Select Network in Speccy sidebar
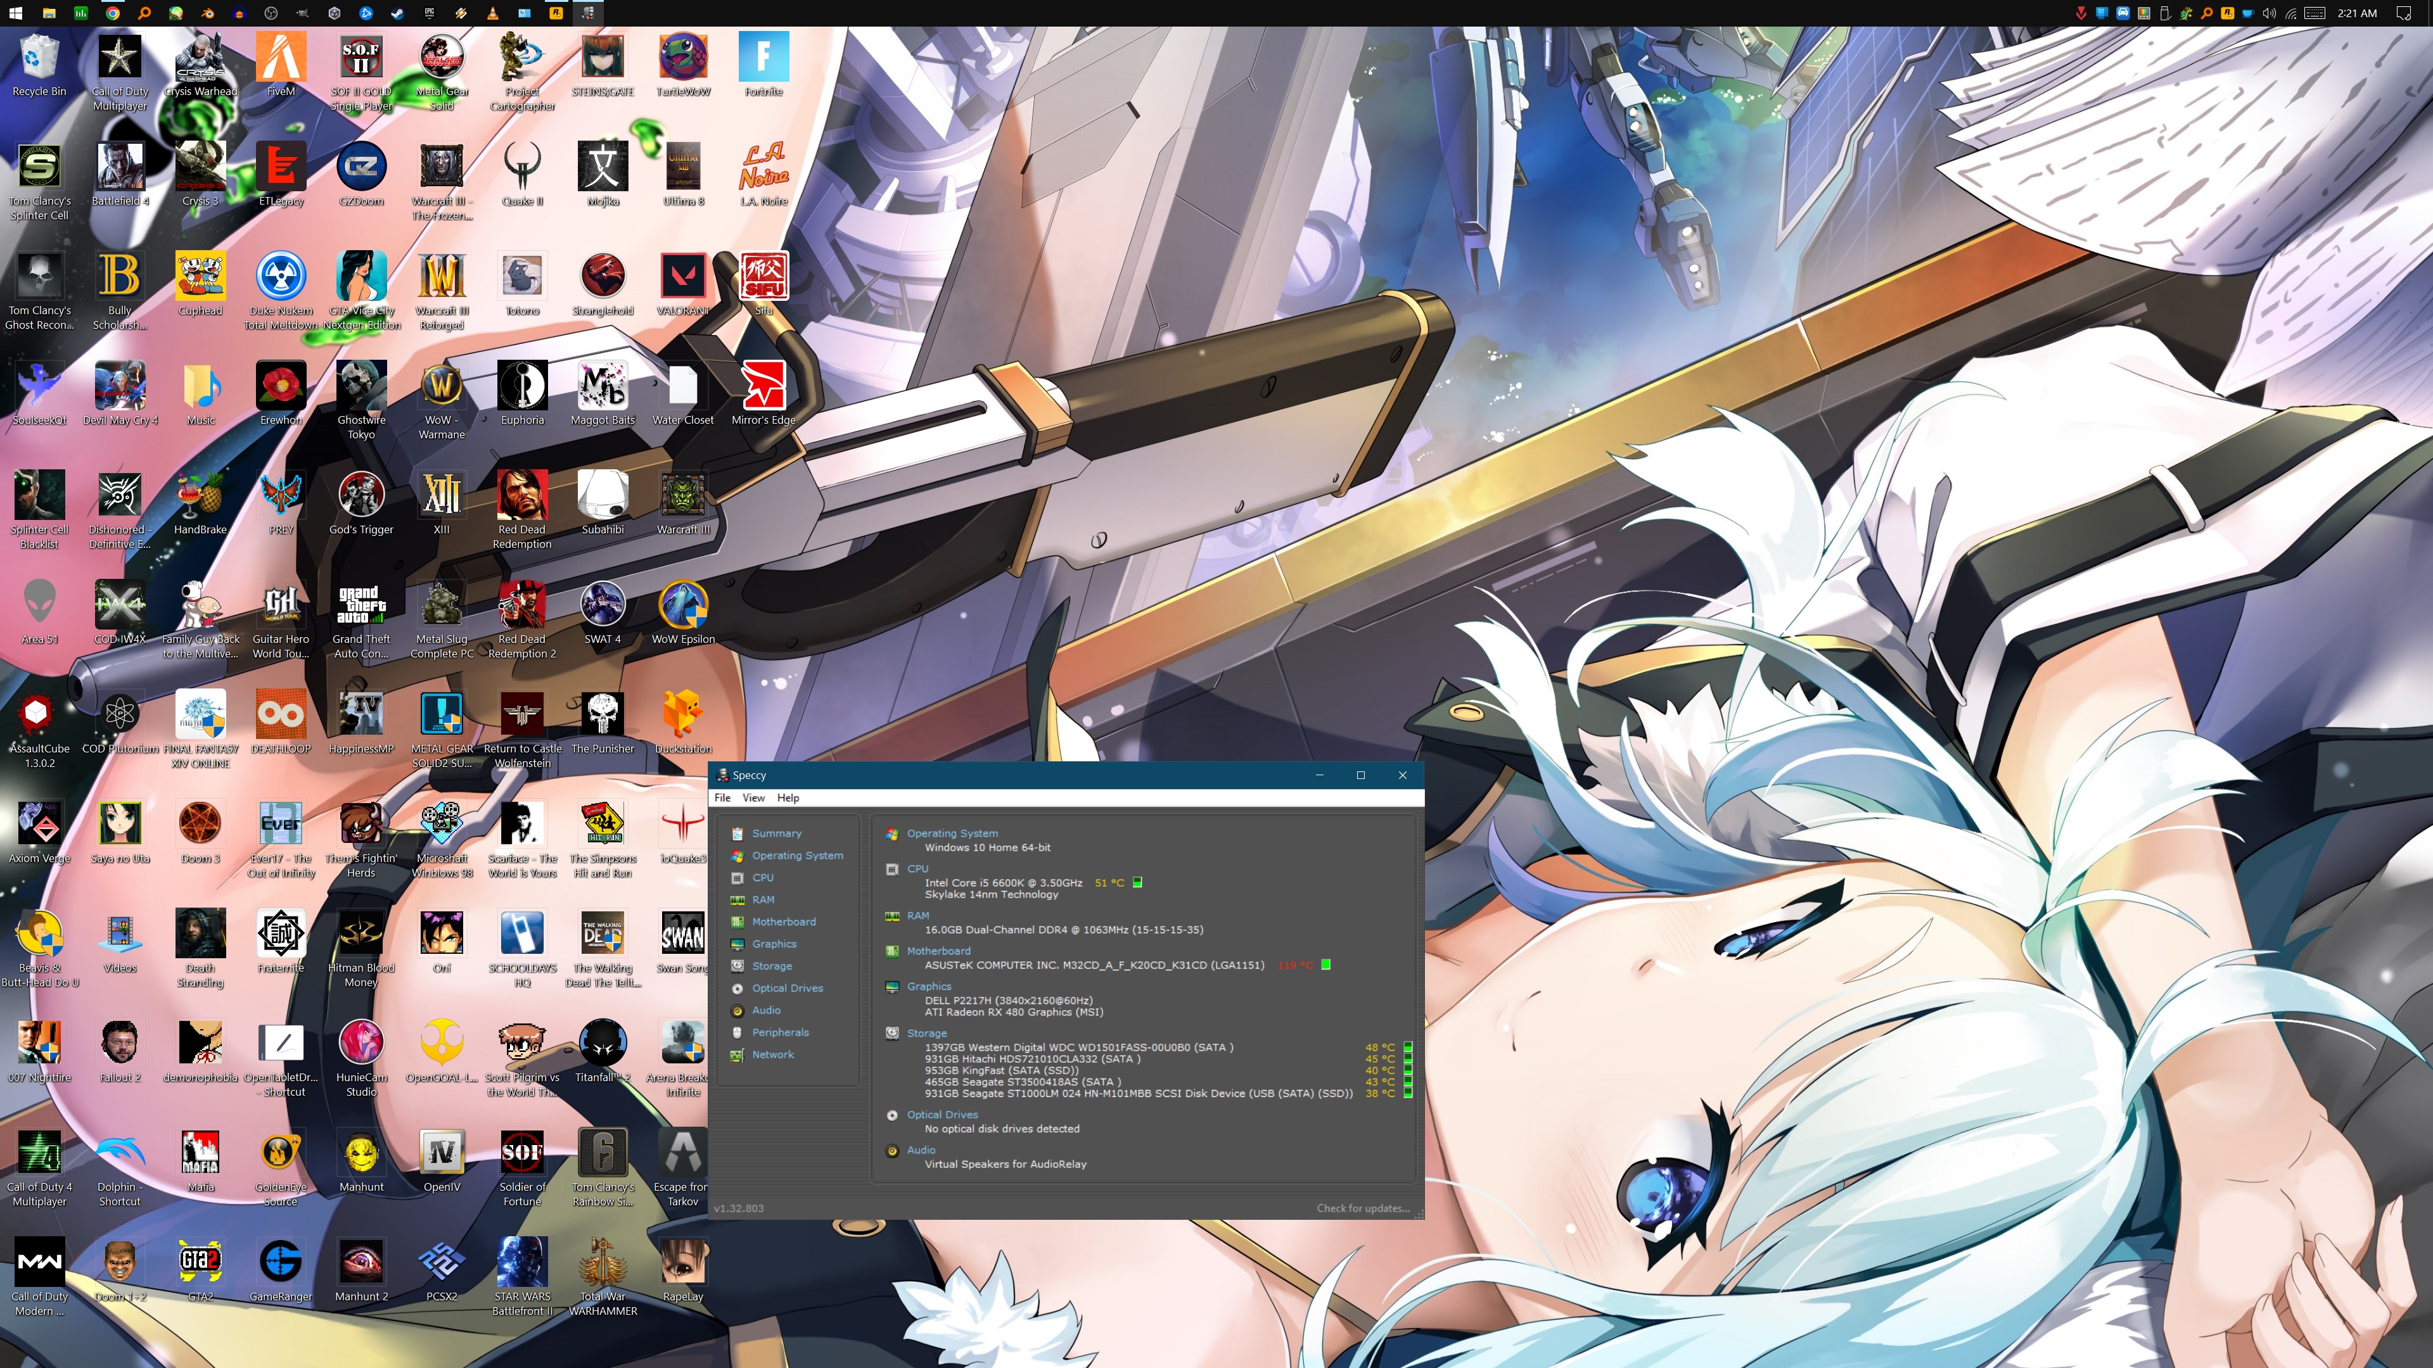The image size is (2433, 1368). 772,1054
